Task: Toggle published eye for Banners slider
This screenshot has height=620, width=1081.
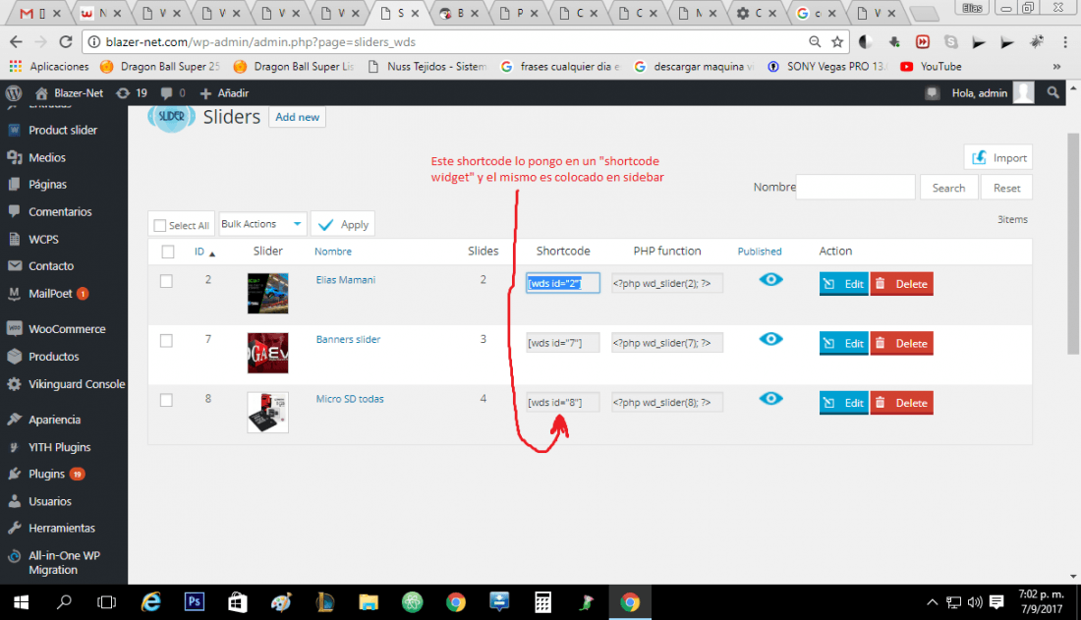Action: (x=770, y=339)
